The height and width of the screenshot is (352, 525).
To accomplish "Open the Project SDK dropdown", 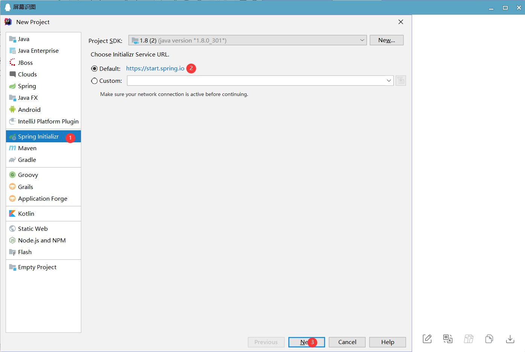I will tap(248, 40).
